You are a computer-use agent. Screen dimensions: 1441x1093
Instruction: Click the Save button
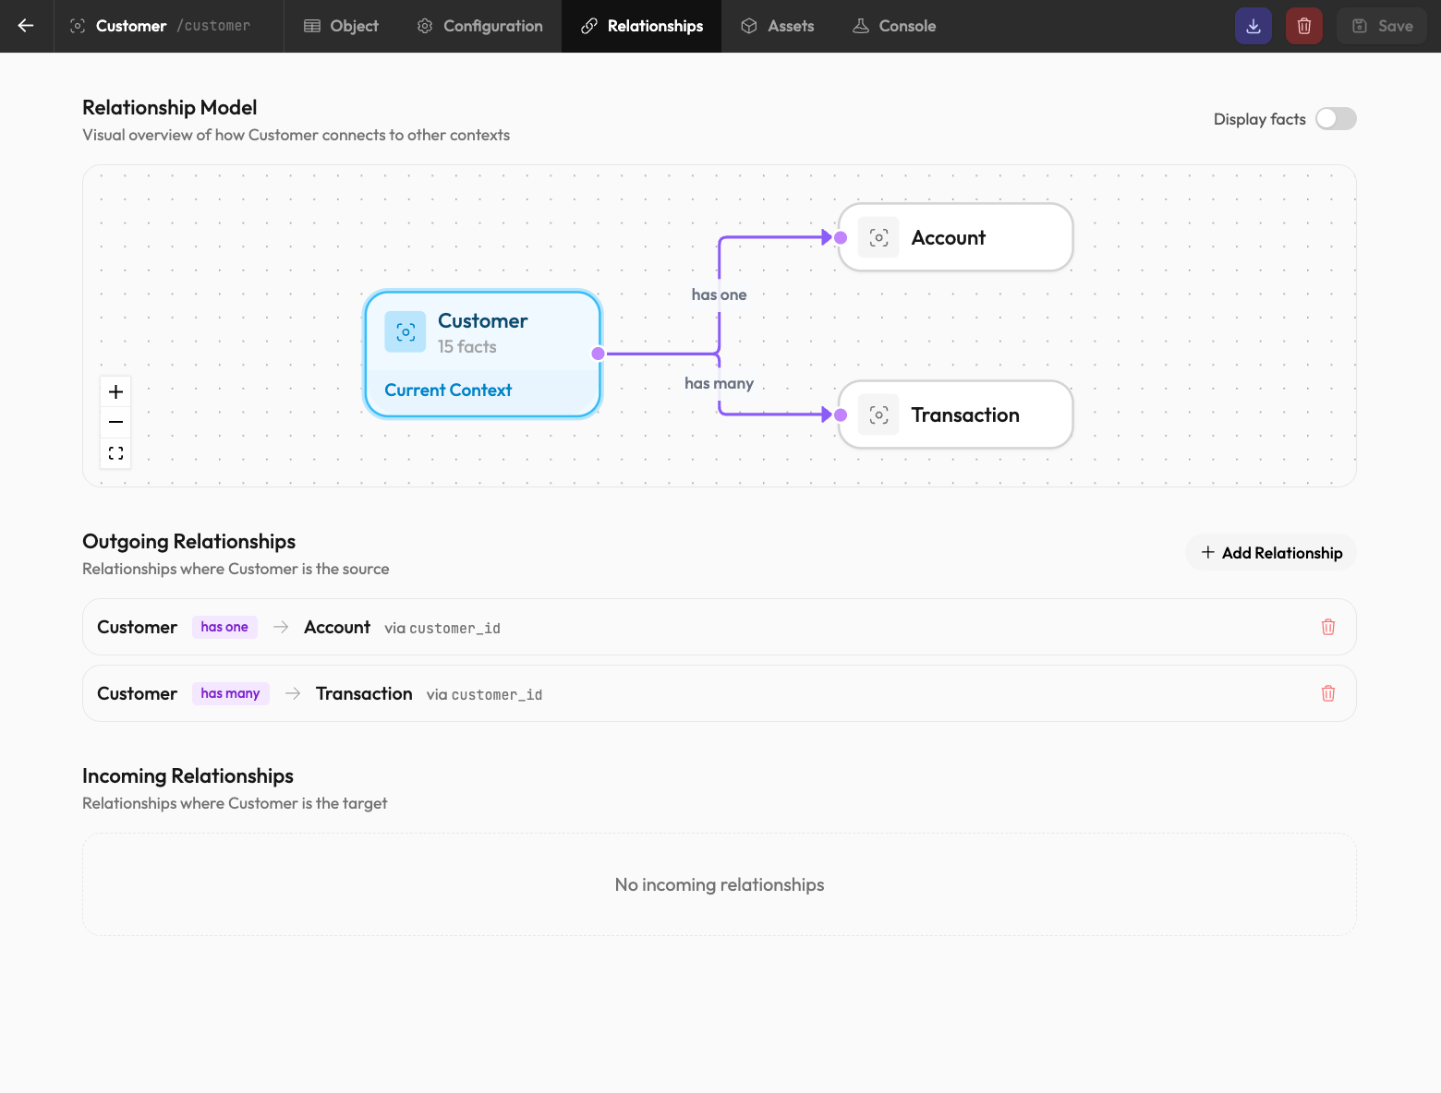(1381, 26)
